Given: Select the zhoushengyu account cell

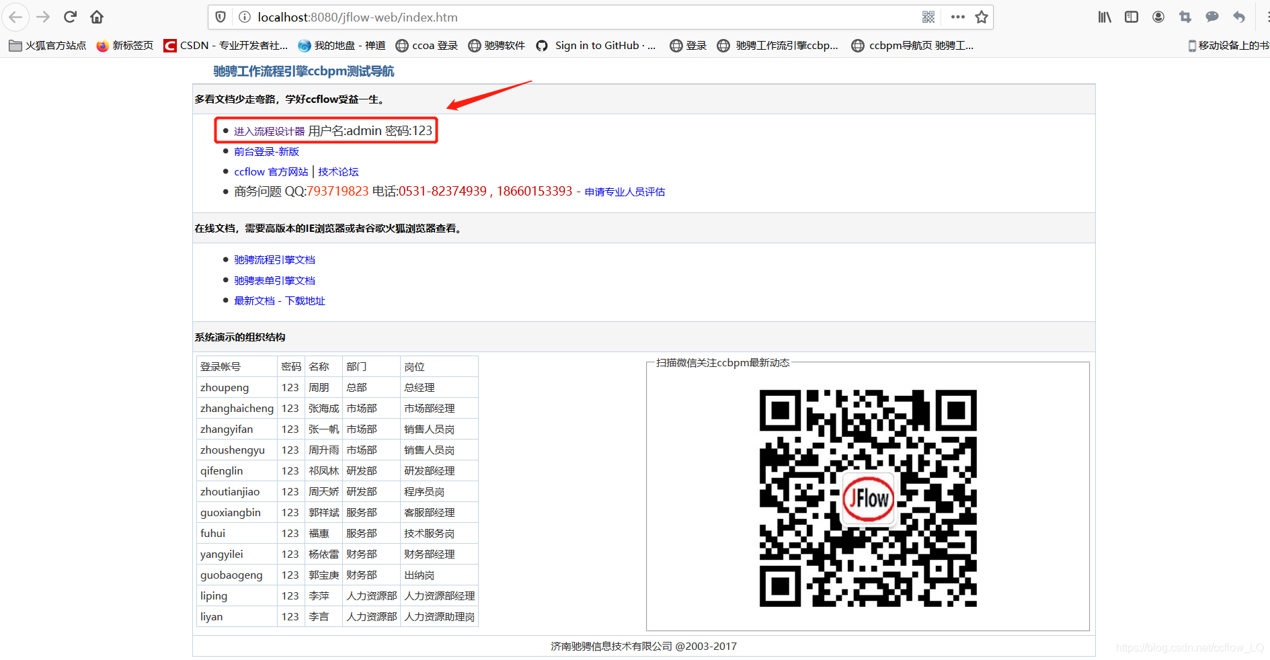Looking at the screenshot, I should [237, 450].
